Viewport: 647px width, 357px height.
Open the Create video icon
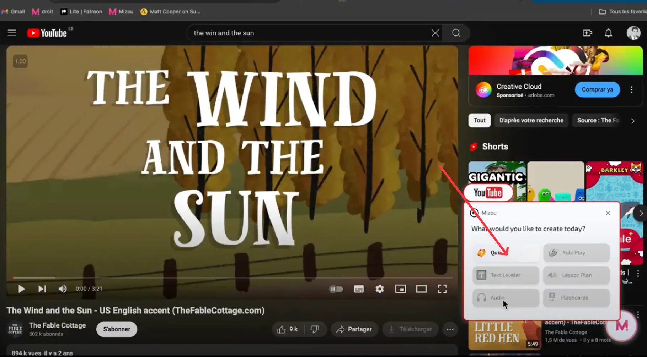[587, 33]
